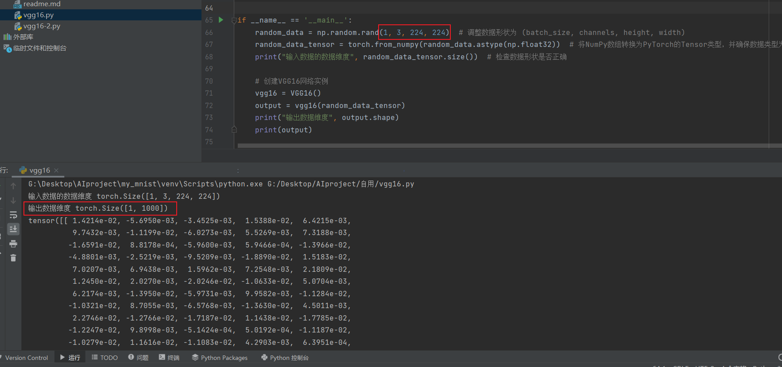Open the 问题 problems panel

(138, 358)
